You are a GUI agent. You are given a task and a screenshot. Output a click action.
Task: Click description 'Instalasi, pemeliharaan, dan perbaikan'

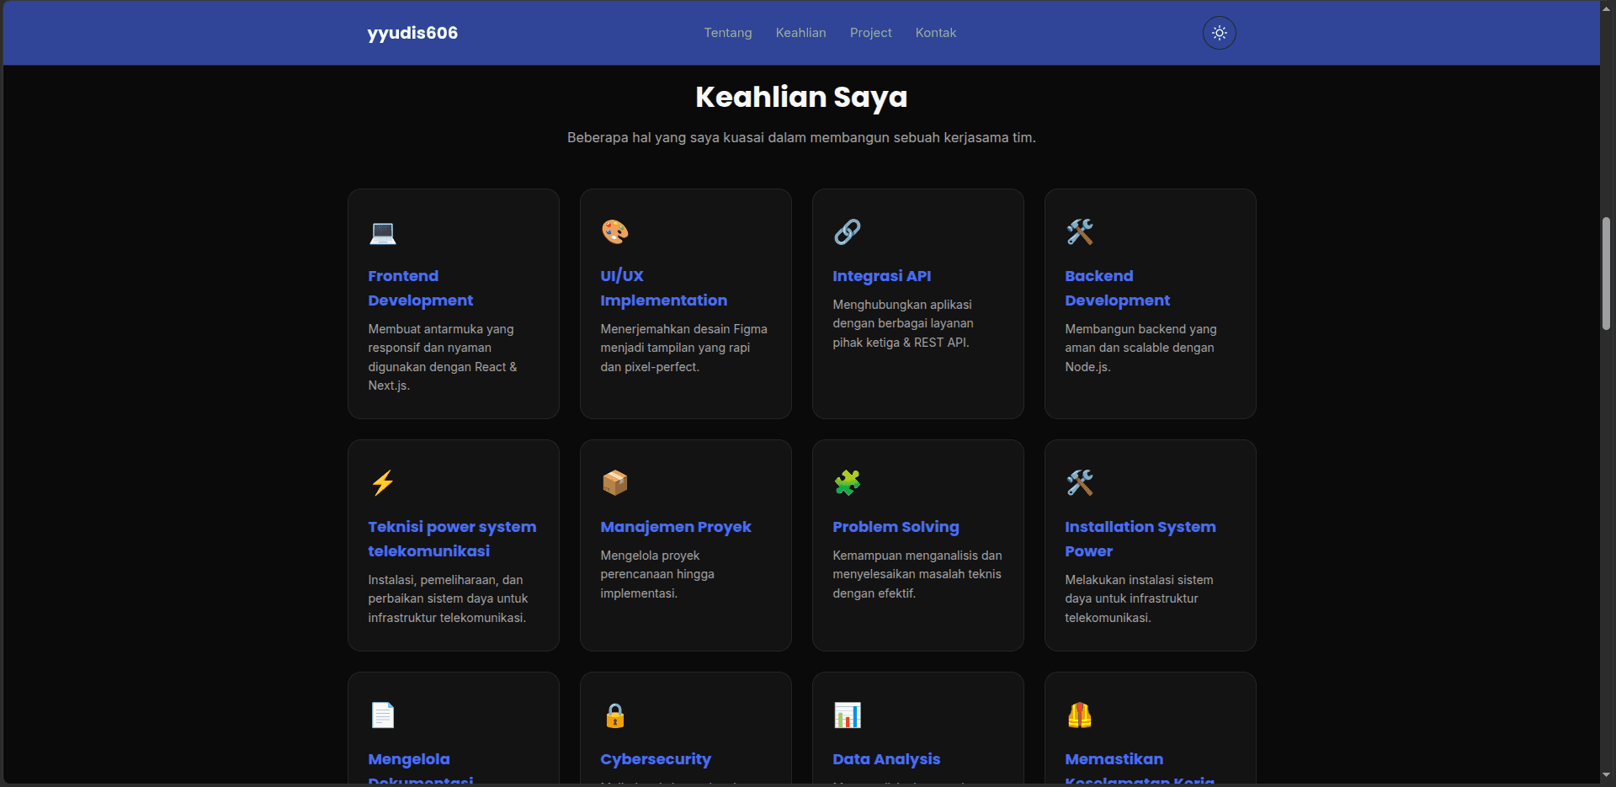pyautogui.click(x=448, y=598)
